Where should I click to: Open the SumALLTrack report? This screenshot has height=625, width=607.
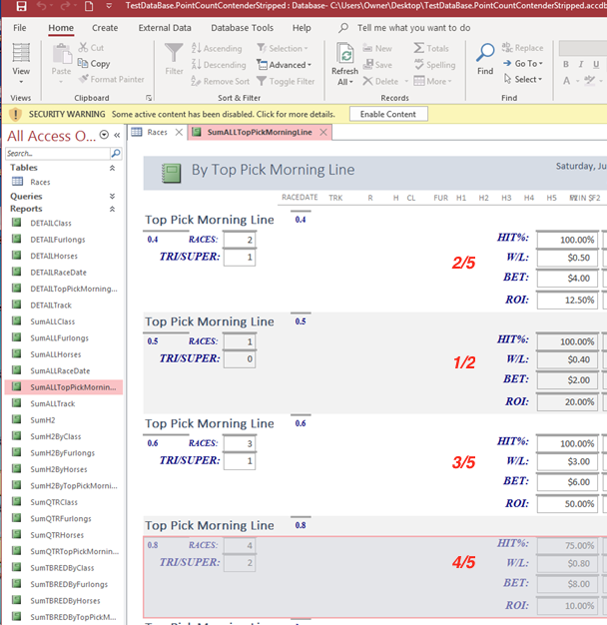coord(53,403)
